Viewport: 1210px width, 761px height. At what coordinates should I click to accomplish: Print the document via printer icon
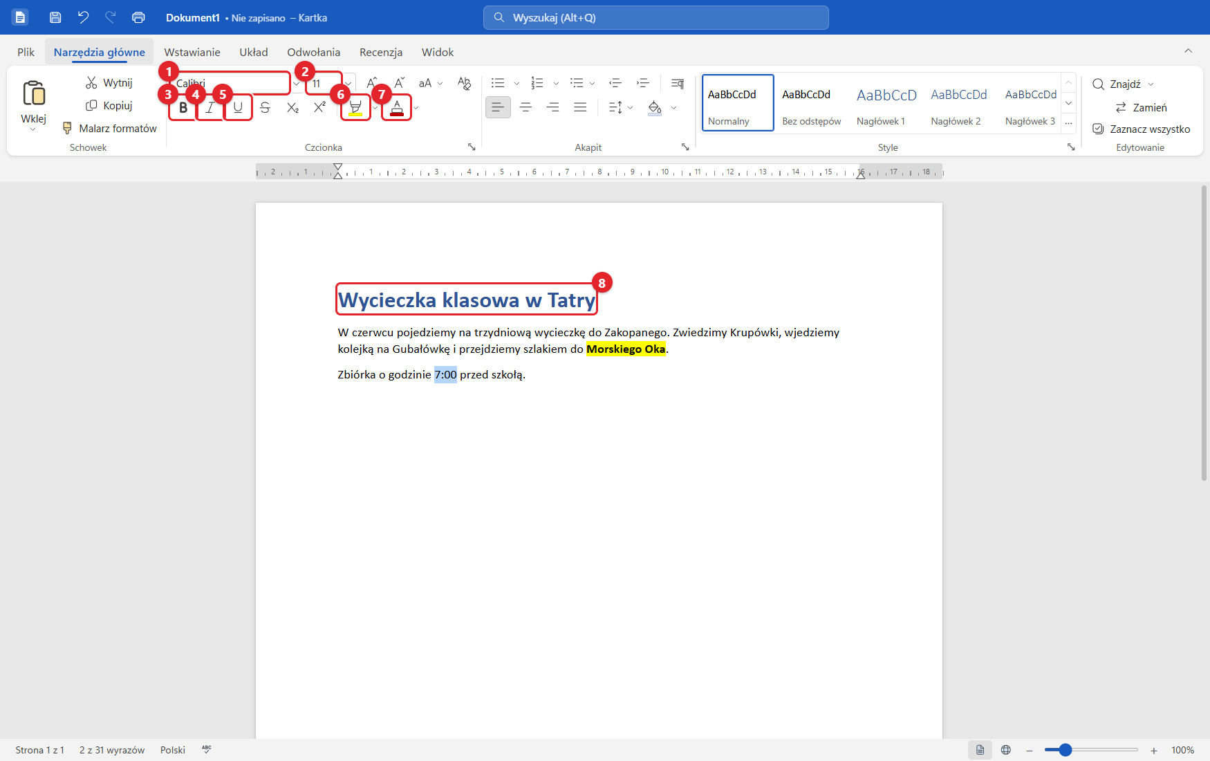[138, 17]
